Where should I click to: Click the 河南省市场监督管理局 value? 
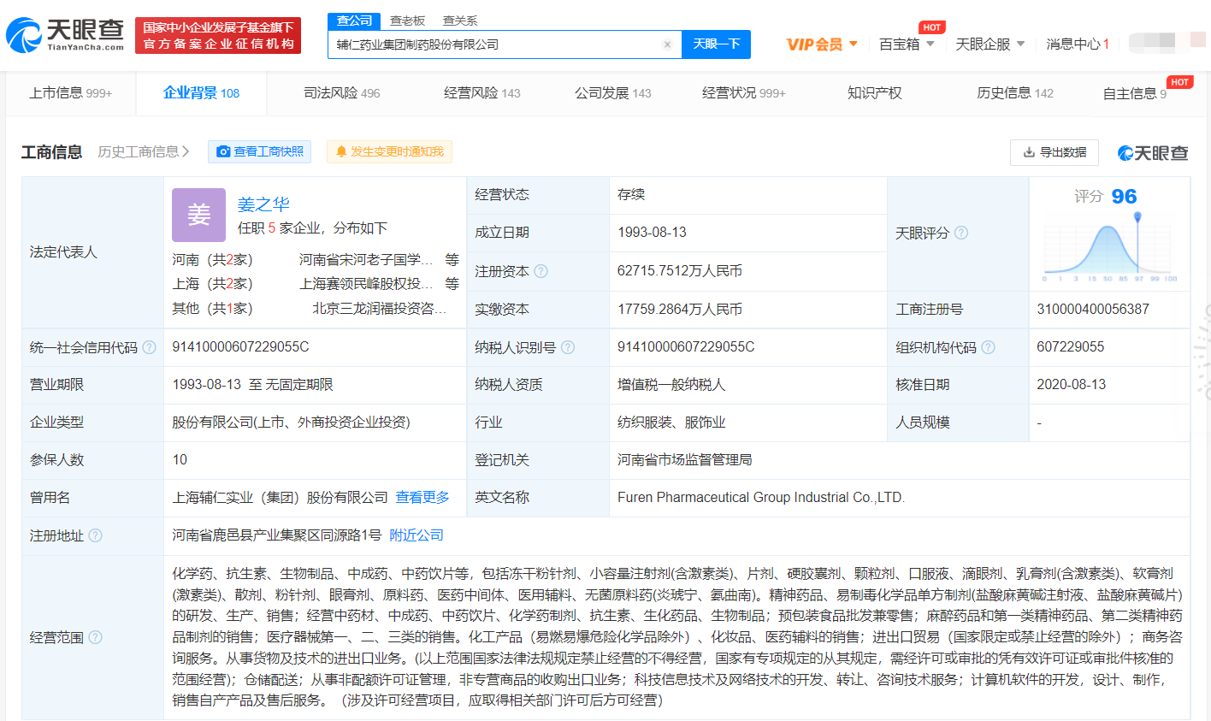pos(684,459)
